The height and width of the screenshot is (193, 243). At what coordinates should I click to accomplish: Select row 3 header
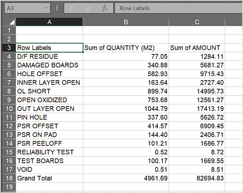(x=9, y=48)
